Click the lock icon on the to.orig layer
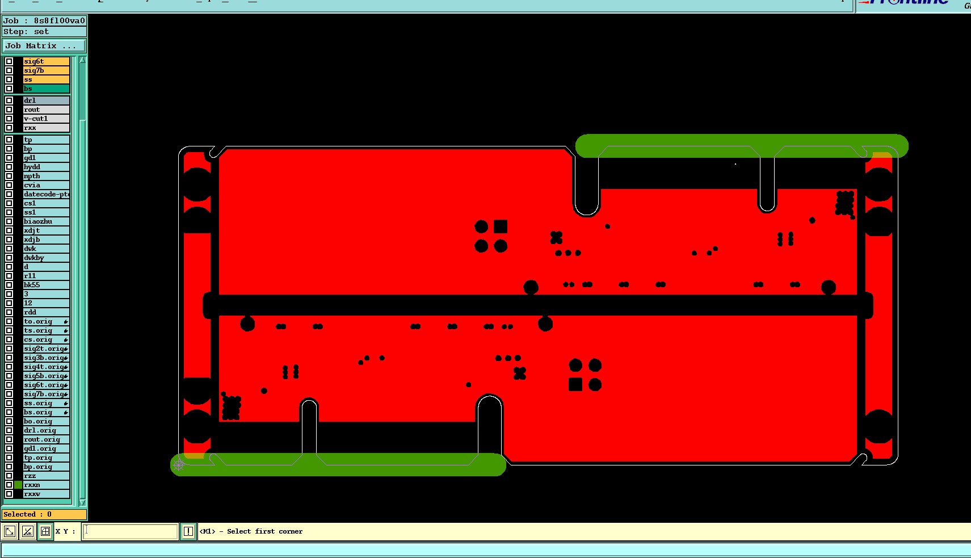This screenshot has height=558, width=971. point(66,322)
